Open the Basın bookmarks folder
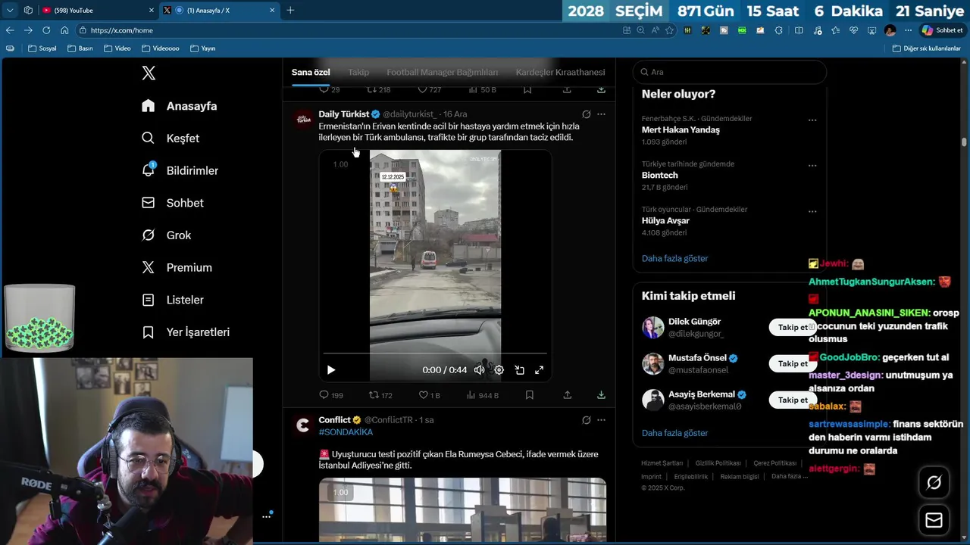 click(x=80, y=48)
